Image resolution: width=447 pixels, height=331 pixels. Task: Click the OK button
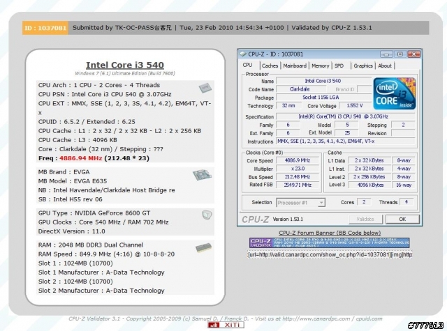pos(402,219)
